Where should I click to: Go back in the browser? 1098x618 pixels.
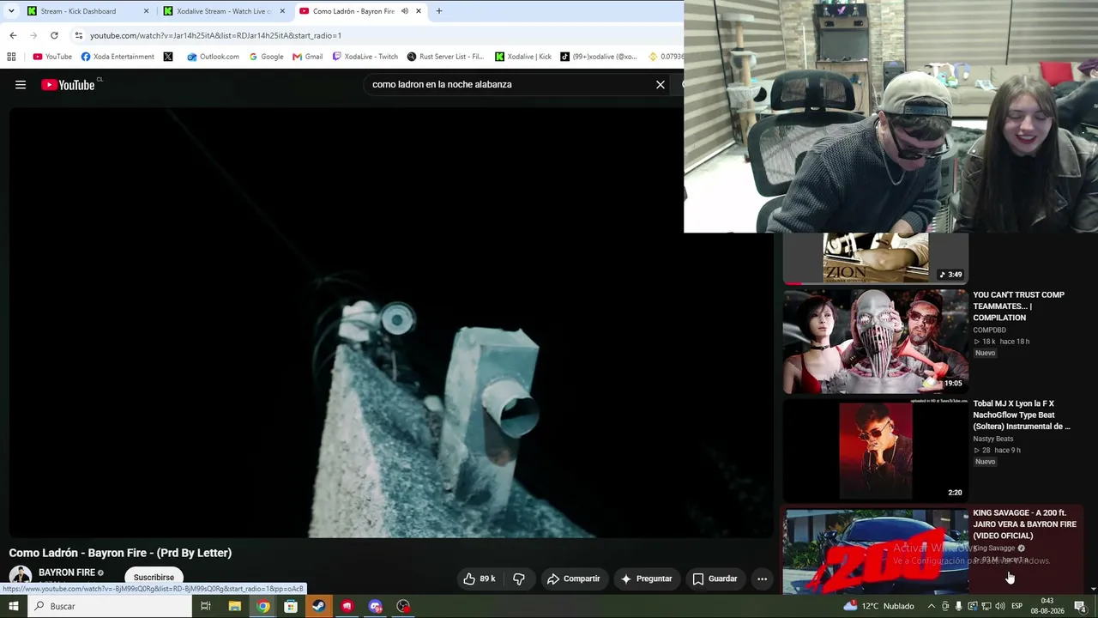pos(13,35)
